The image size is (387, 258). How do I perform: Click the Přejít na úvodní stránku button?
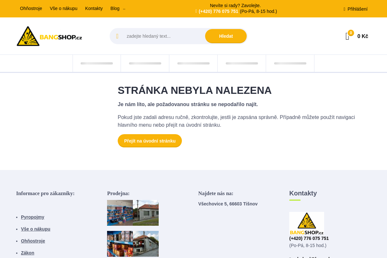click(x=150, y=141)
